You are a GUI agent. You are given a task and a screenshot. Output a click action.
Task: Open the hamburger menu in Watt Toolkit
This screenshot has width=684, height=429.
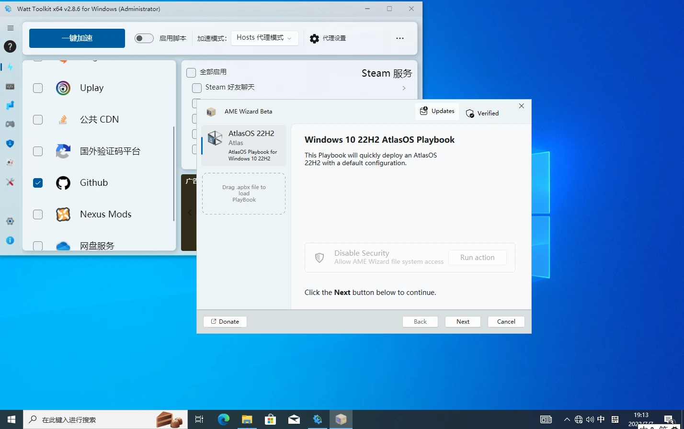10,28
